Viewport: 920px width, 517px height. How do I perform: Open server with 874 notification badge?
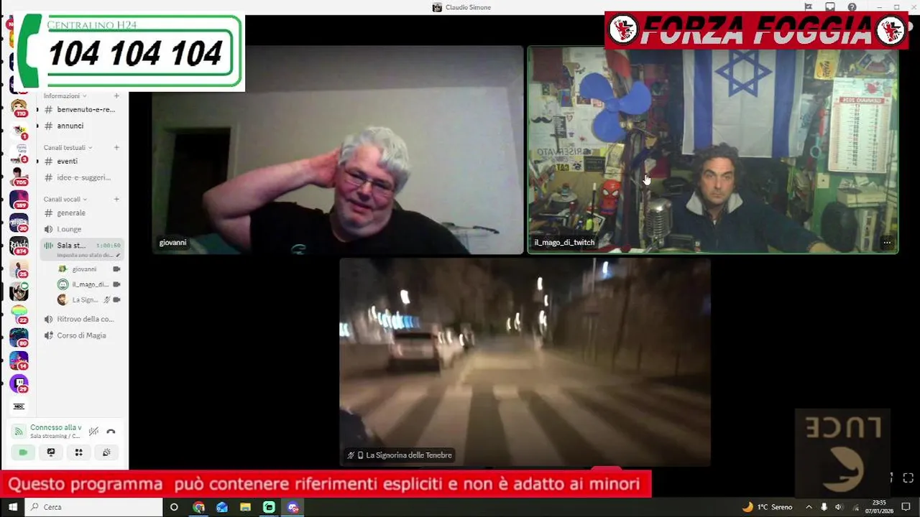pos(19,246)
